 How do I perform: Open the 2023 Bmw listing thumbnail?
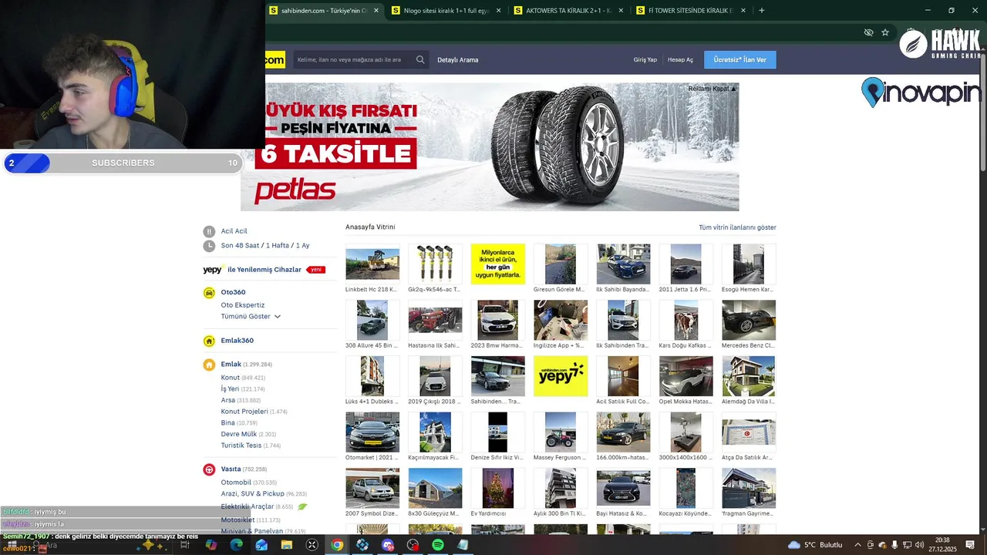498,320
